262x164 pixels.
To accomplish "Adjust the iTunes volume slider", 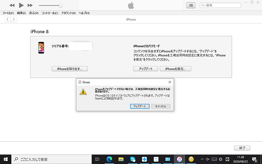I will (x=51, y=6).
